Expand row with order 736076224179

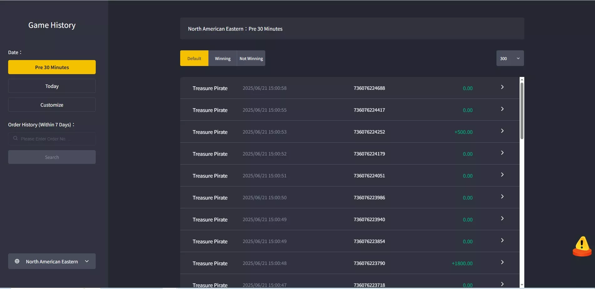tap(502, 153)
